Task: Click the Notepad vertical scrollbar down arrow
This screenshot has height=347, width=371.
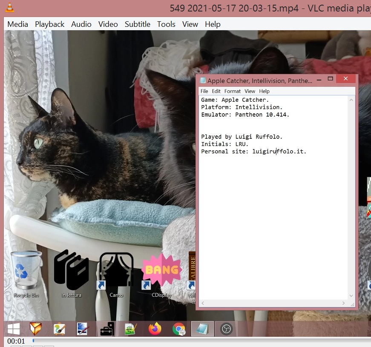Action: (351, 295)
